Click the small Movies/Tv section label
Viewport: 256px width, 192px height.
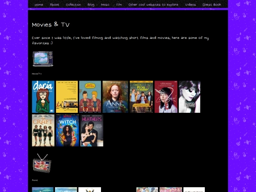coord(37,74)
